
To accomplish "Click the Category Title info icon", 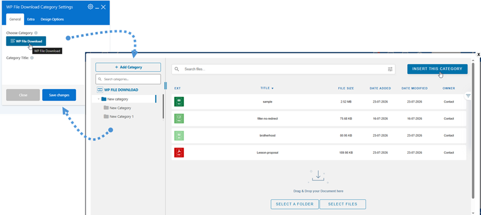I will tap(32, 58).
